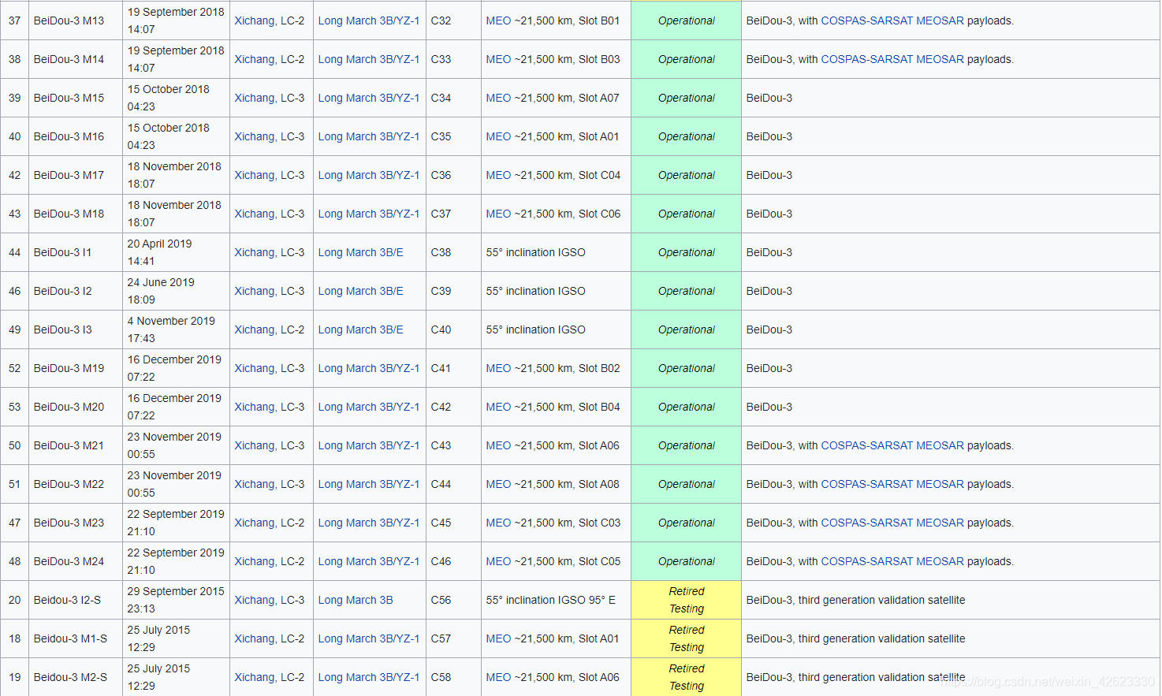Open MEO link for Slot B04

point(498,407)
